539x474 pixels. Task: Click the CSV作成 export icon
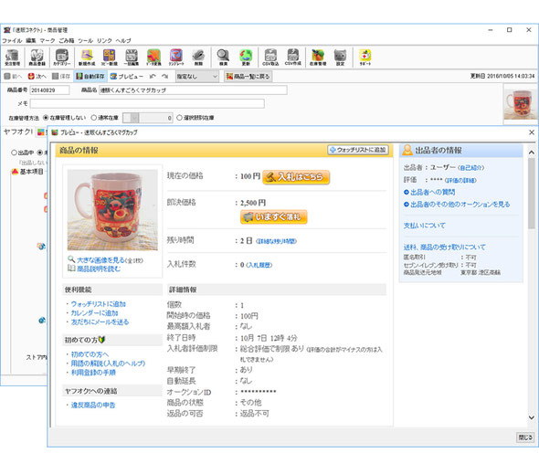[x=293, y=58]
